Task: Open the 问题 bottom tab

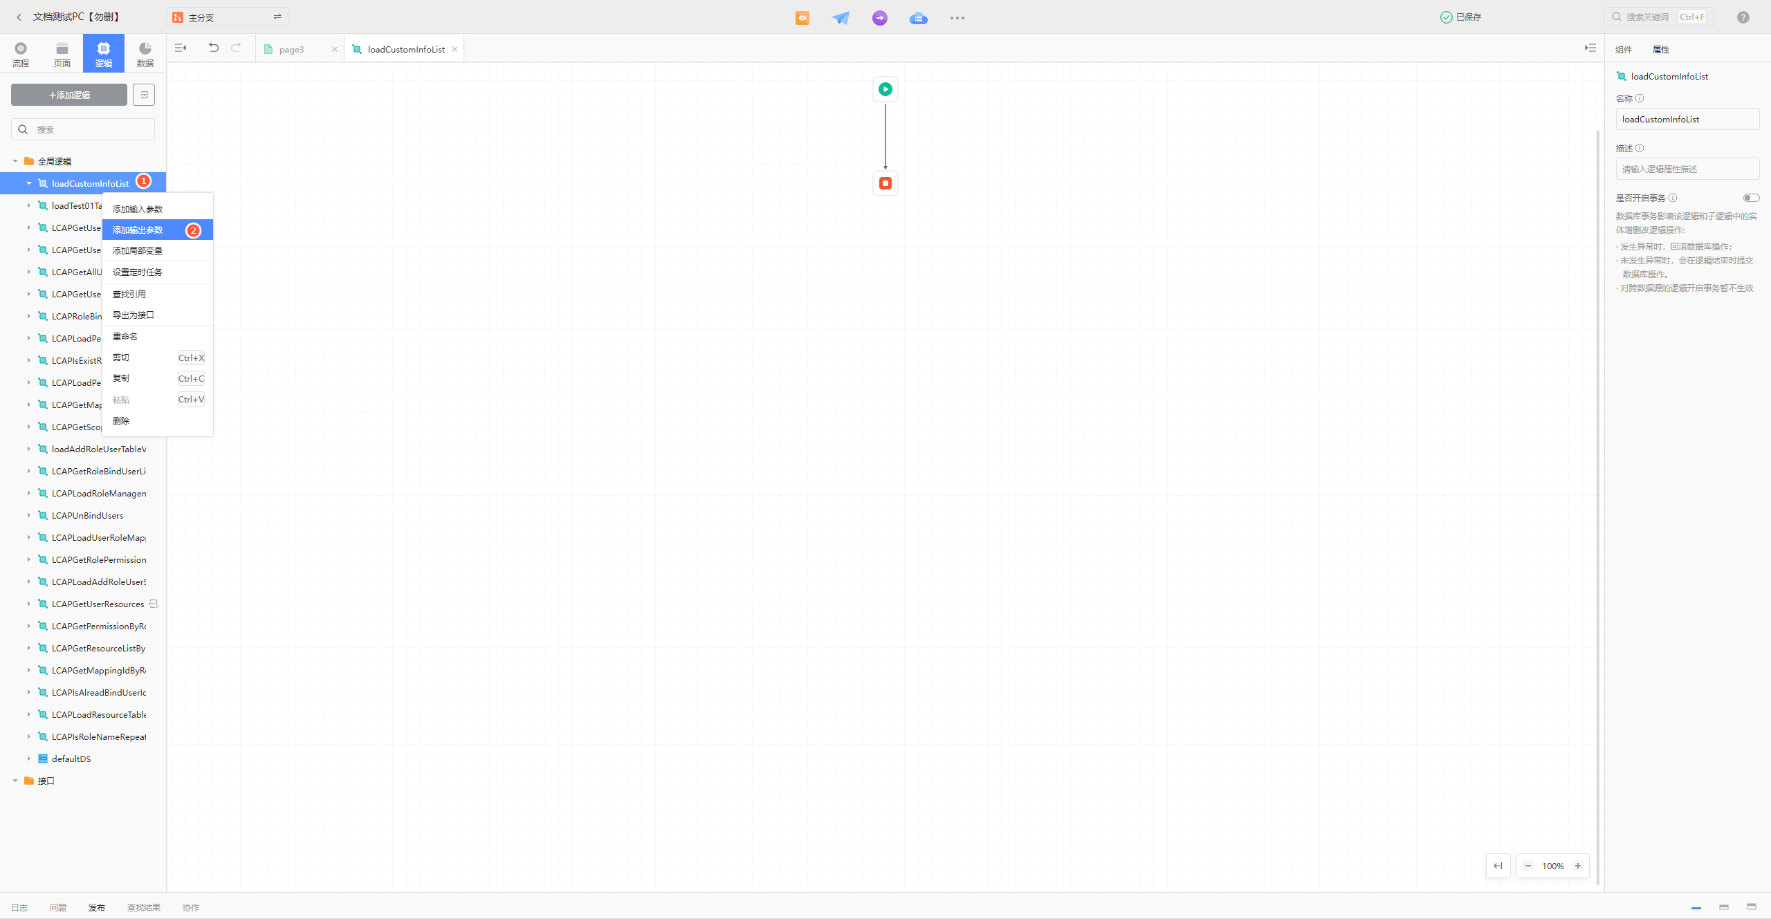Action: pyautogui.click(x=58, y=907)
